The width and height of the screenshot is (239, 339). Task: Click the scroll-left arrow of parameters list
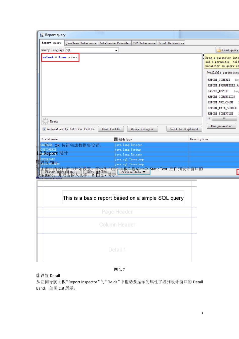point(209,118)
